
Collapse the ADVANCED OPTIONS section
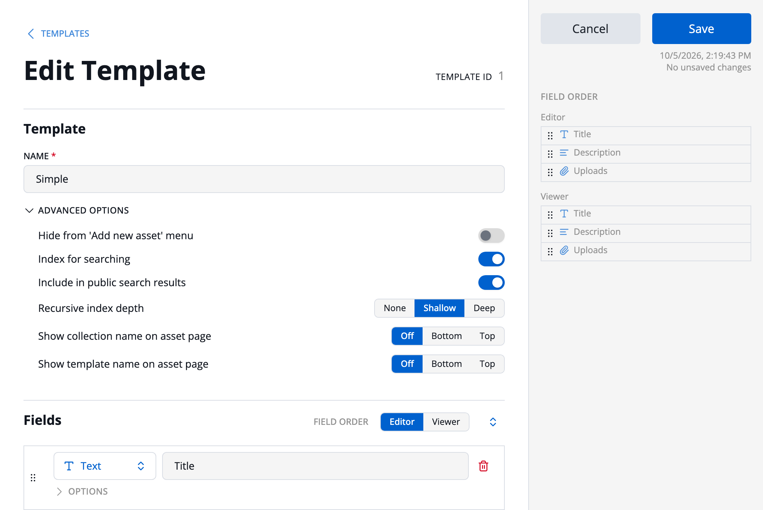click(x=76, y=210)
